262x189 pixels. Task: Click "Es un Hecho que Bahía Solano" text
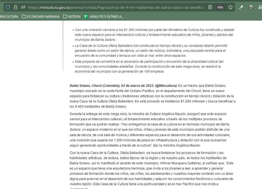coord(202,86)
